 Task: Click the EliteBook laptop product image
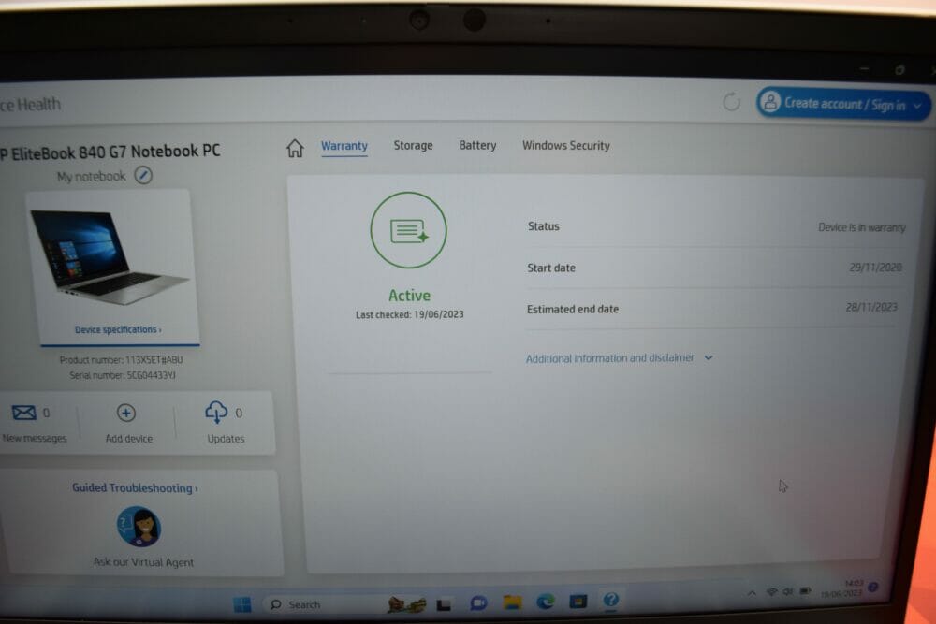click(x=110, y=256)
